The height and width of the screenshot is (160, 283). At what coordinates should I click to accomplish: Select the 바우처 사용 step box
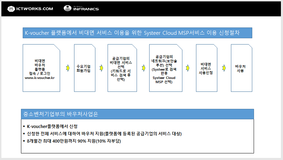click(x=241, y=68)
